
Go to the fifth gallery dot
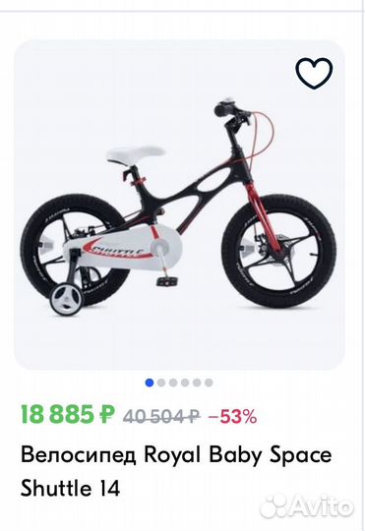coord(197,383)
